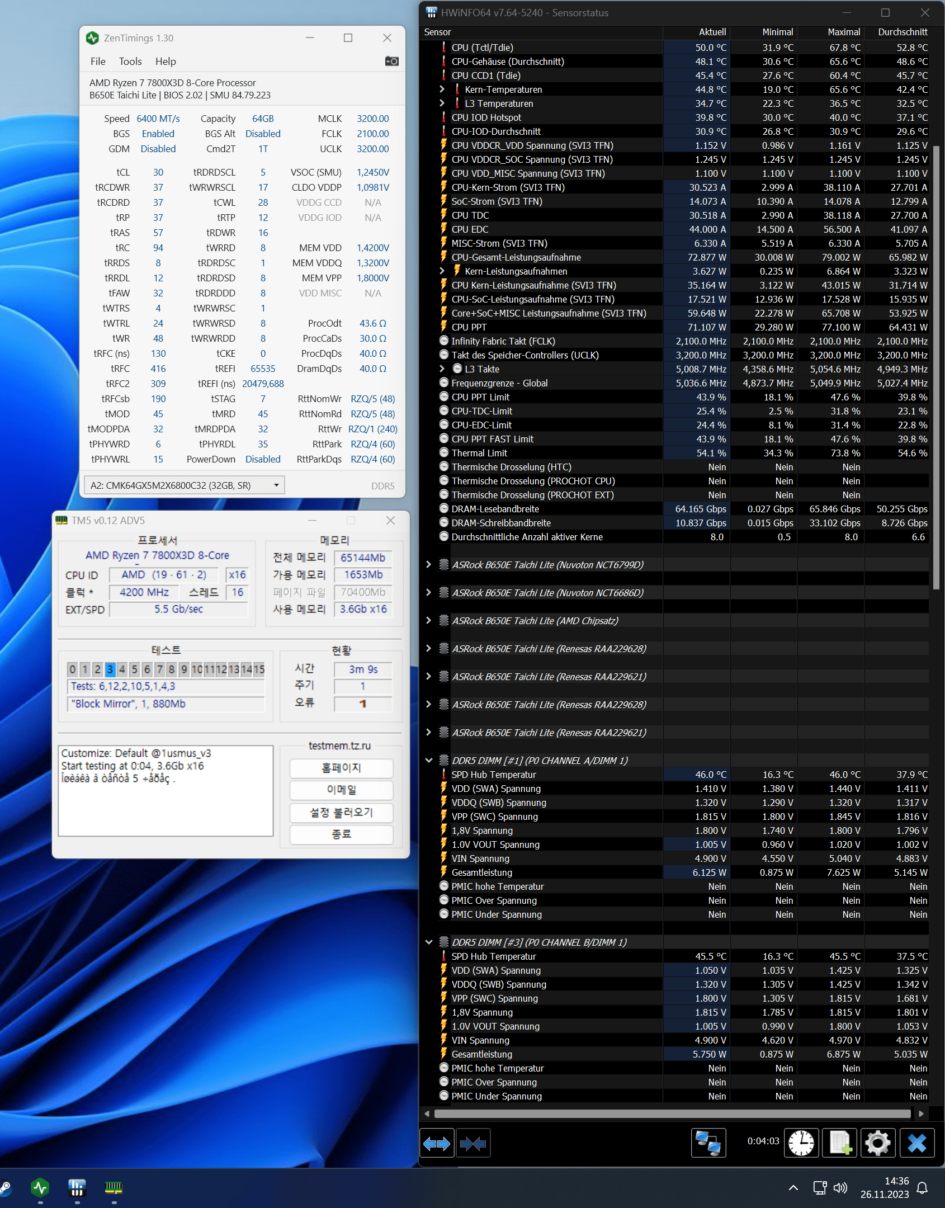This screenshot has width=945, height=1208.
Task: Click the TM5 elapsed time 3m 9s
Action: coord(363,669)
